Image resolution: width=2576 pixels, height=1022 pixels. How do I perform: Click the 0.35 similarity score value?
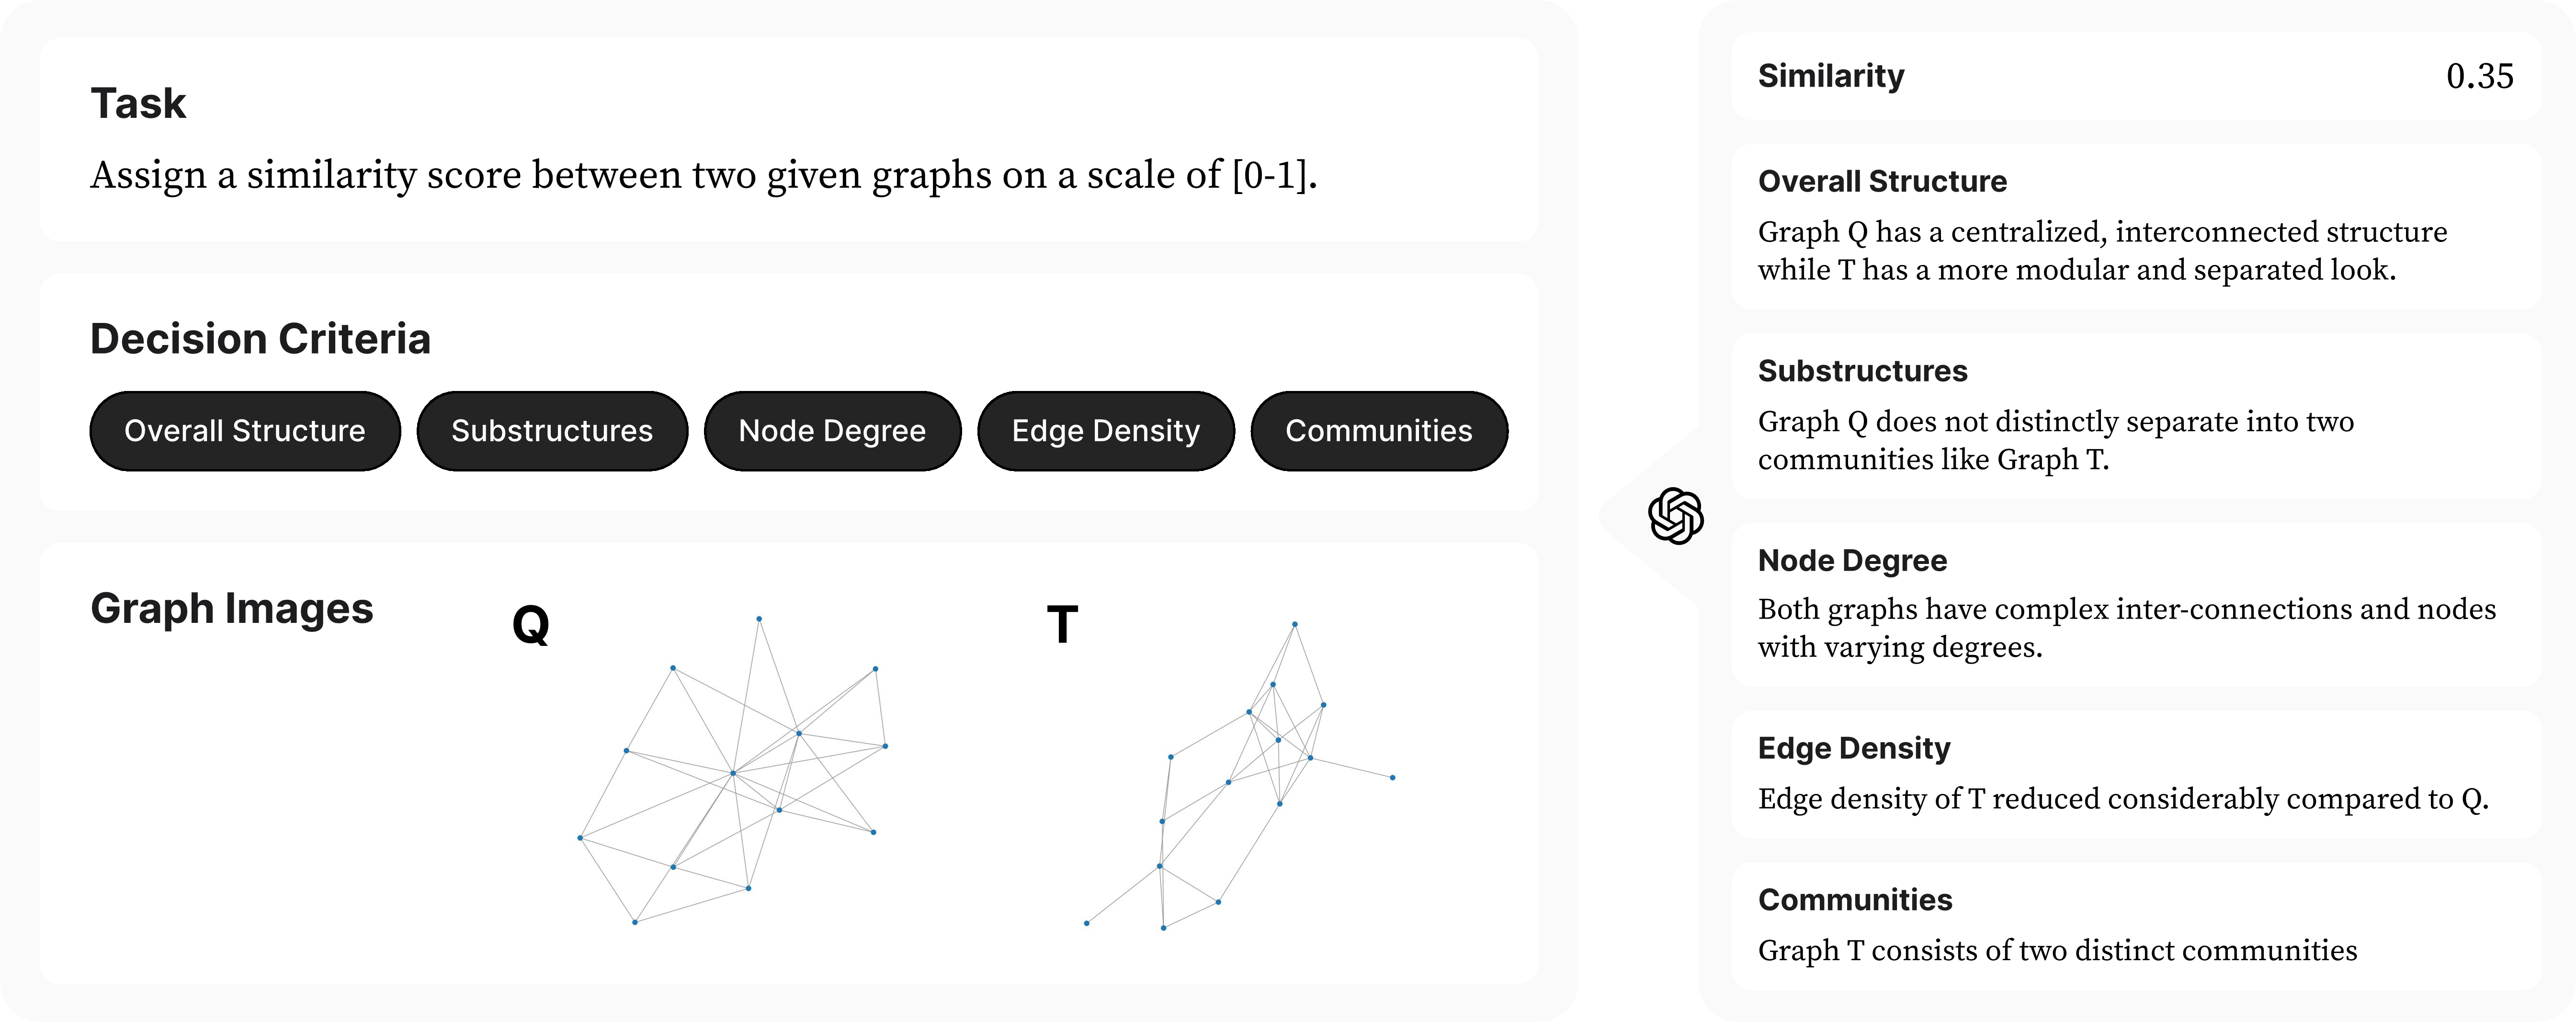[x=2479, y=76]
